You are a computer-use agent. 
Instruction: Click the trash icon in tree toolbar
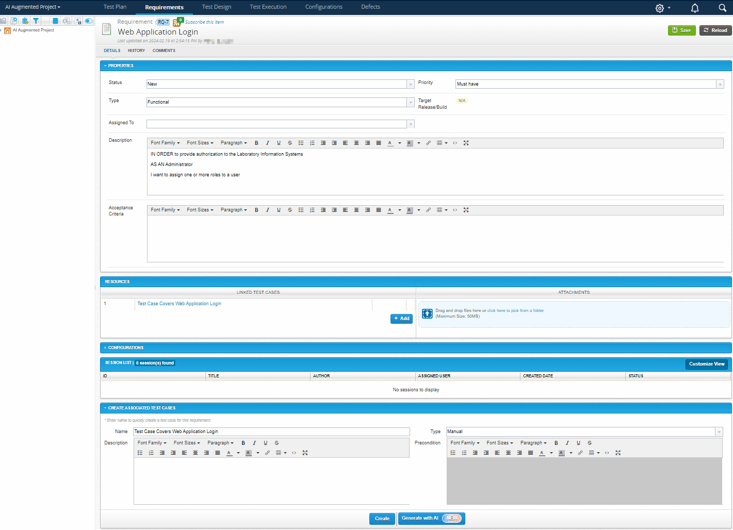[x=25, y=21]
